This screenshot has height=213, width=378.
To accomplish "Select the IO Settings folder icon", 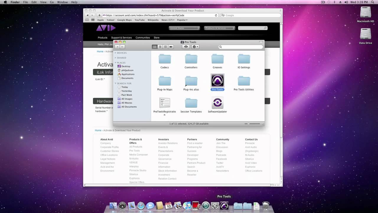I will [x=244, y=59].
